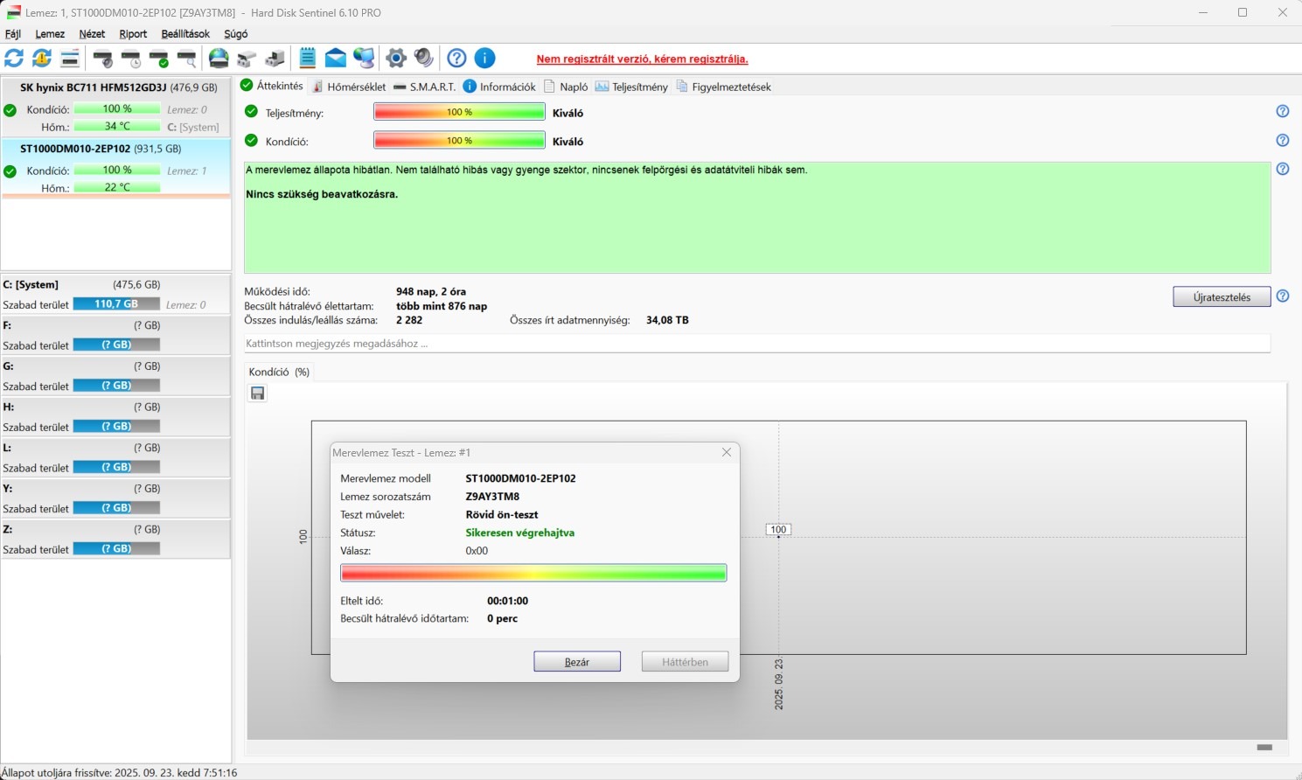The width and height of the screenshot is (1302, 780).
Task: Switch to the Áttekintés tab
Action: 272,86
